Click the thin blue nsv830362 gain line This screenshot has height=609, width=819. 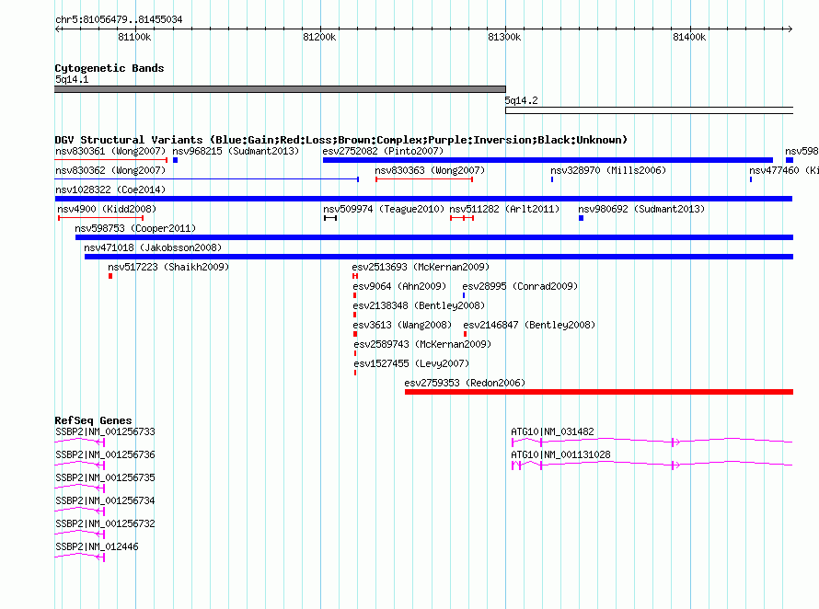tap(207, 179)
